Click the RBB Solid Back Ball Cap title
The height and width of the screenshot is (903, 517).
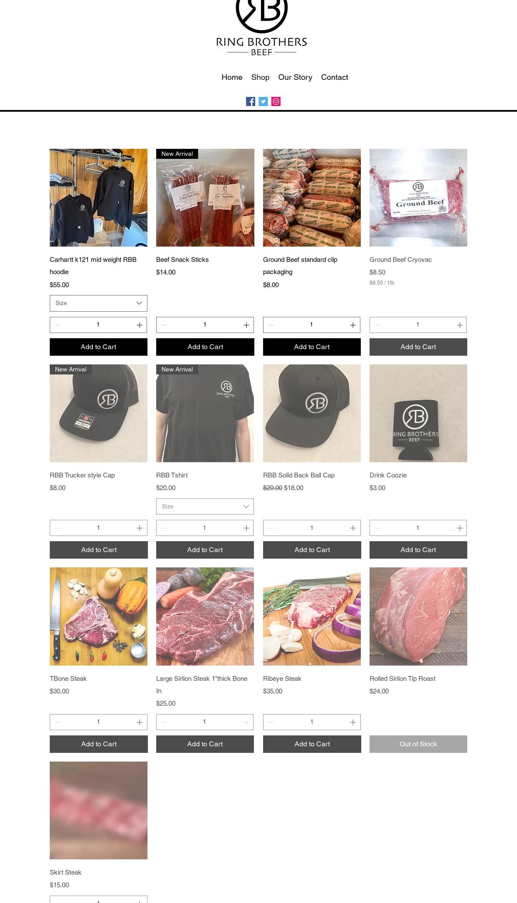tap(299, 475)
